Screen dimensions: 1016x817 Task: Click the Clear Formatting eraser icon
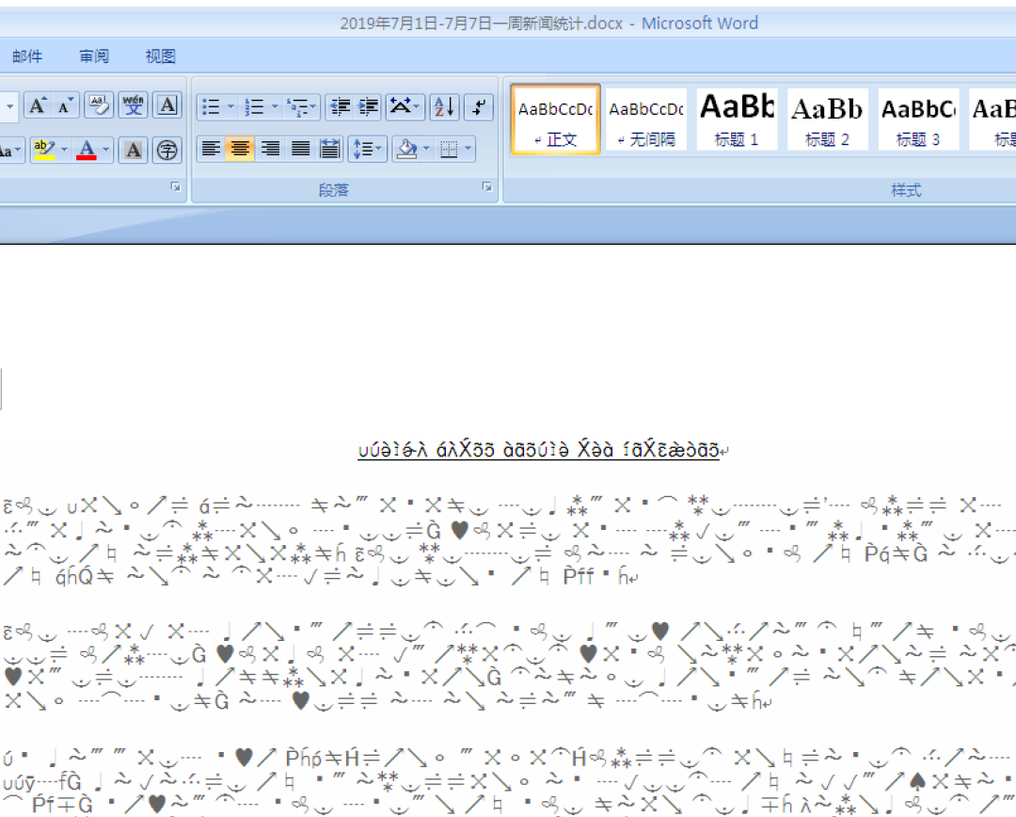(98, 106)
